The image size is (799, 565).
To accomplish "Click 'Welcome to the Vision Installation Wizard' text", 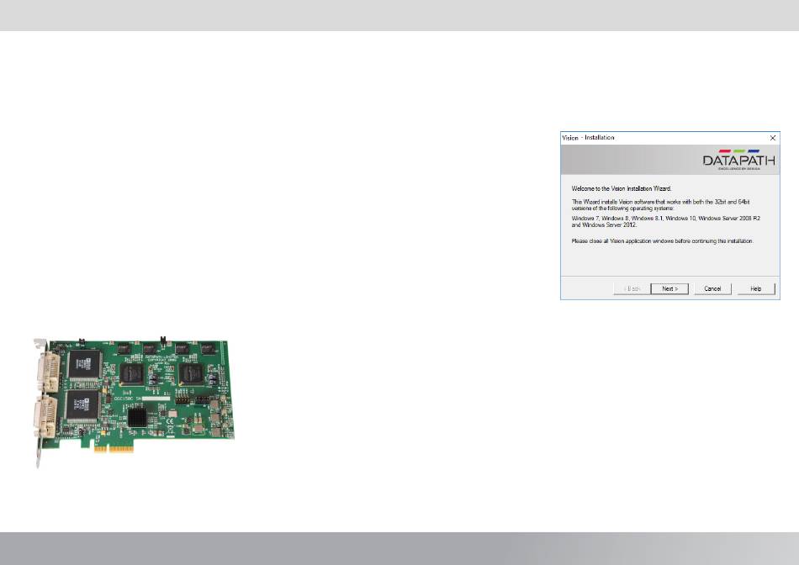I will point(622,188).
